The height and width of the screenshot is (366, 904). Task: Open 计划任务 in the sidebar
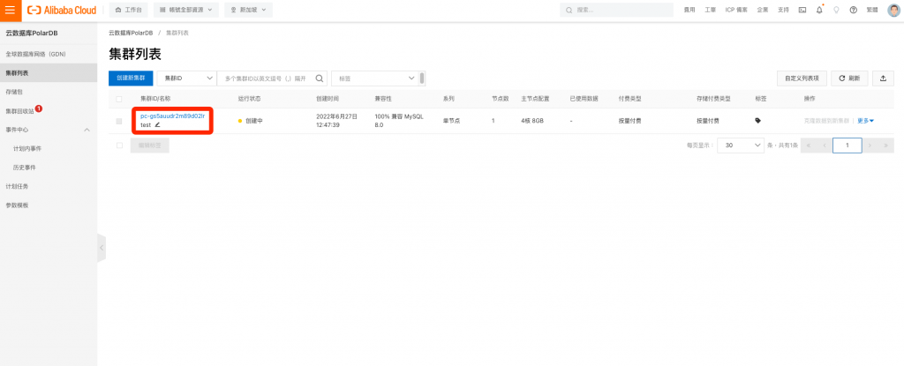(x=17, y=187)
